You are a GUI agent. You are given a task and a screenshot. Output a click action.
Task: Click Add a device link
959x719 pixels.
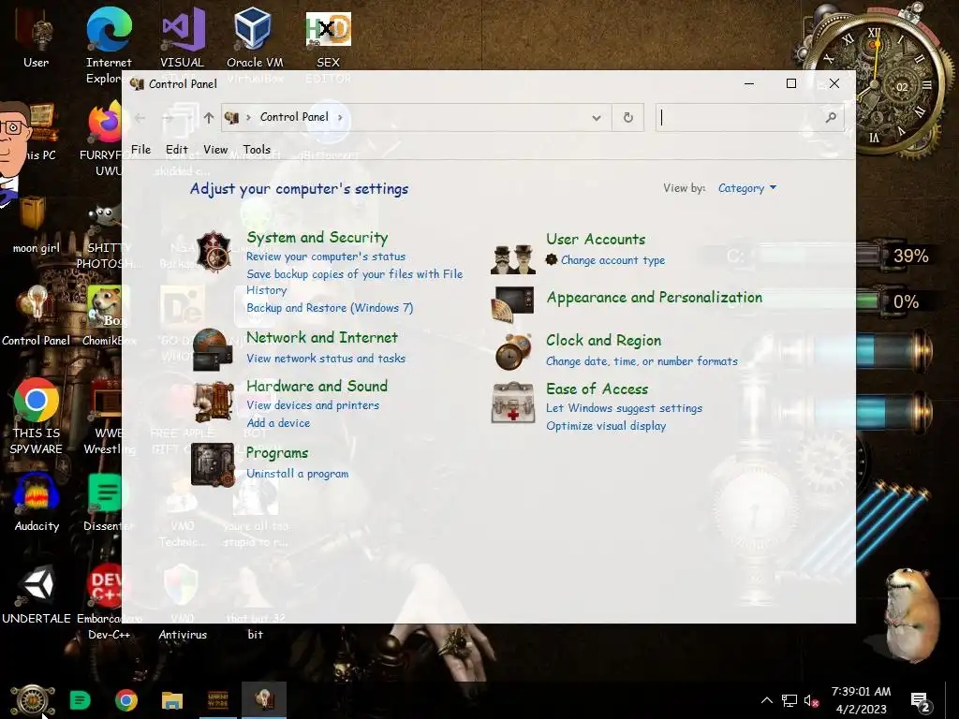tap(278, 422)
